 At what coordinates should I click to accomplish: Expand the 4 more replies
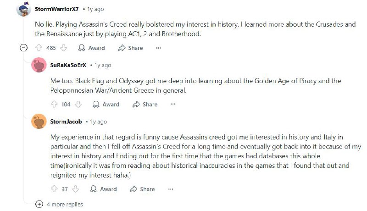(59, 205)
